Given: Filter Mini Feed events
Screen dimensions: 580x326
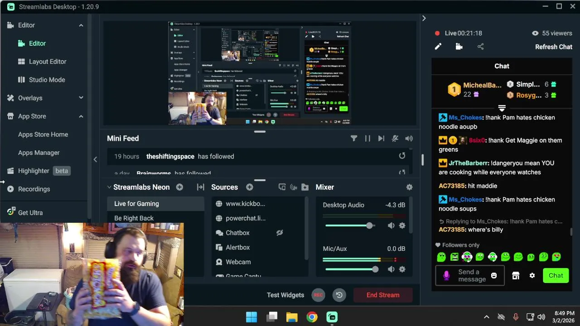Looking at the screenshot, I should point(354,139).
